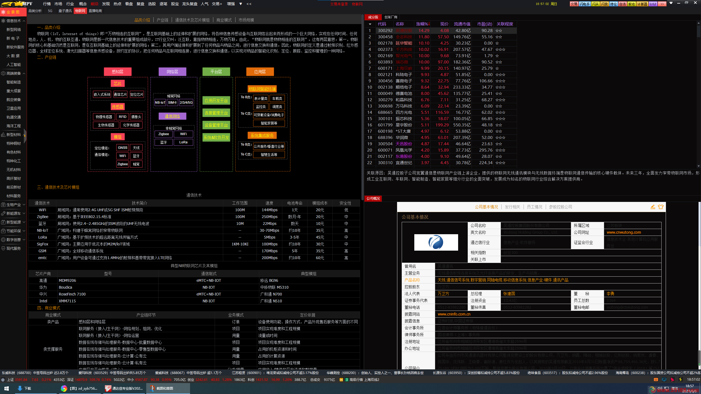The height and width of the screenshot is (394, 701).
Task: Open the 龙头复盘 menu
Action: [189, 4]
